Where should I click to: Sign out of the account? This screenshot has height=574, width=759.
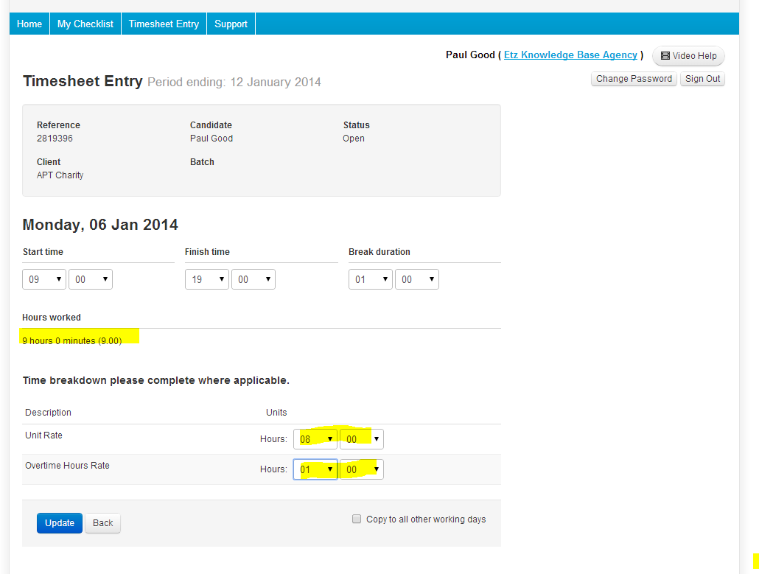[702, 79]
